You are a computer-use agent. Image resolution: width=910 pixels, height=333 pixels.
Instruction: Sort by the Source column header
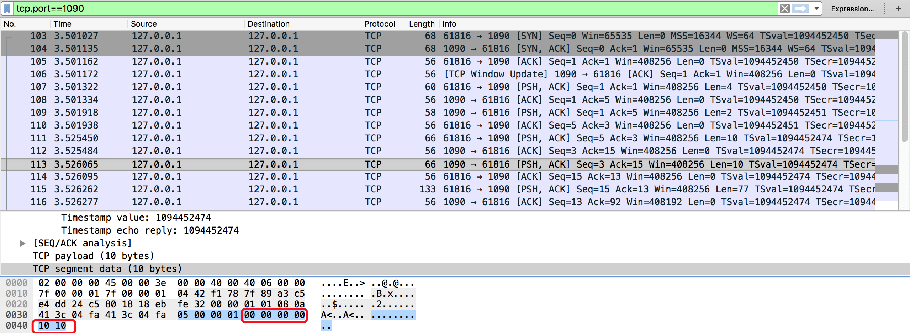[186, 24]
